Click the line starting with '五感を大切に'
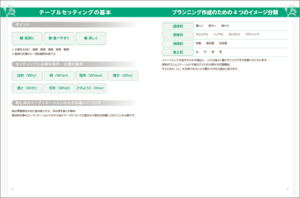This screenshot has height=198, width=300. [40, 50]
